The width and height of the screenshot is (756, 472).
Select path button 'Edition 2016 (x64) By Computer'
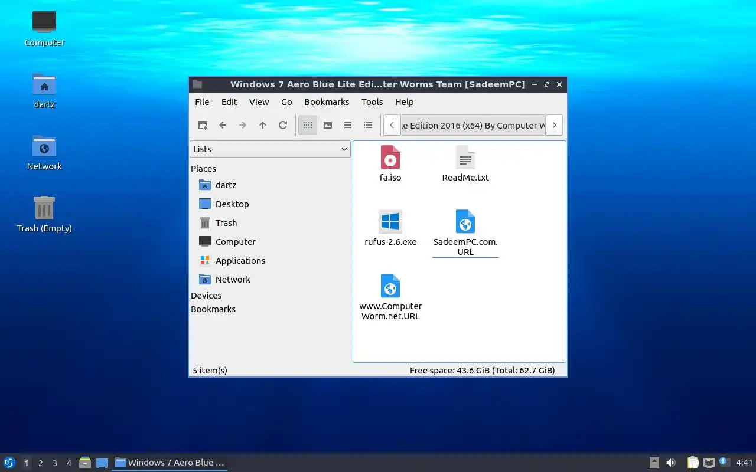[472, 125]
